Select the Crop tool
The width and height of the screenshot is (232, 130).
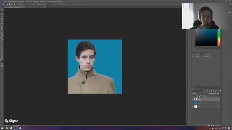coord(2,19)
